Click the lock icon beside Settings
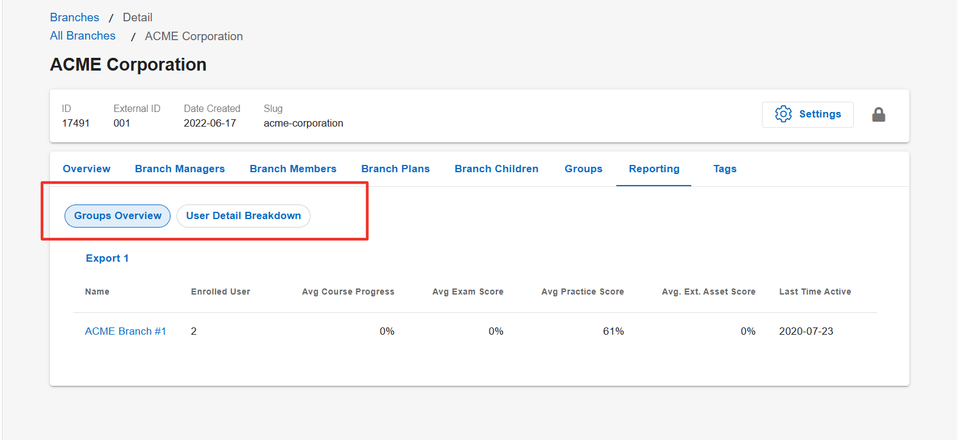Image resolution: width=958 pixels, height=440 pixels. (878, 114)
